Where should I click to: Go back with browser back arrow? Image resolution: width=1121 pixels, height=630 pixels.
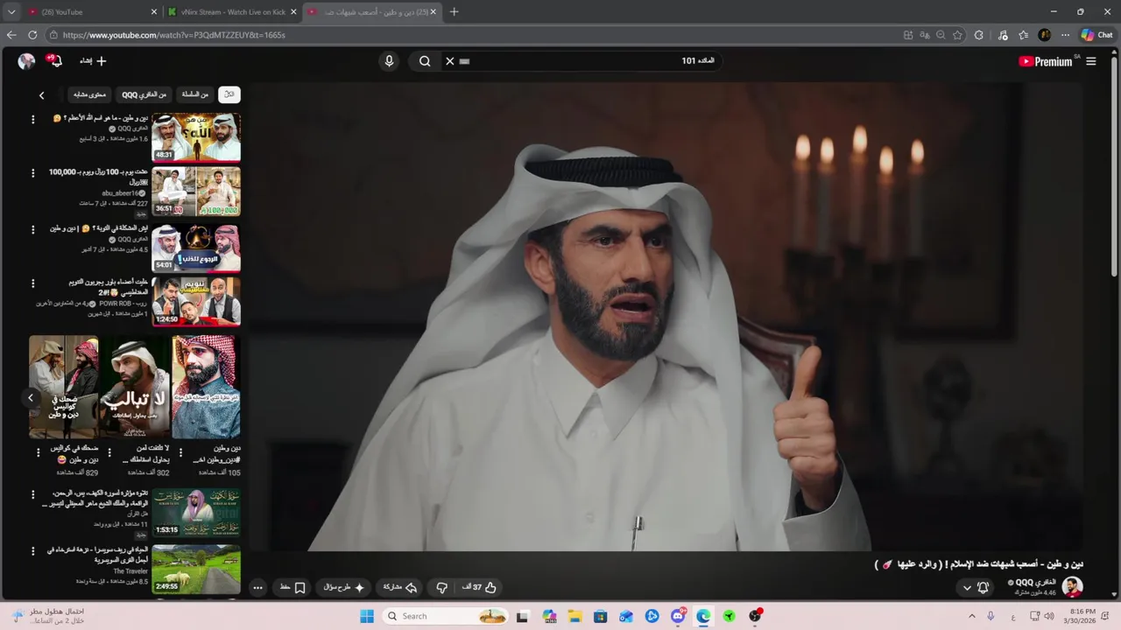pos(11,35)
